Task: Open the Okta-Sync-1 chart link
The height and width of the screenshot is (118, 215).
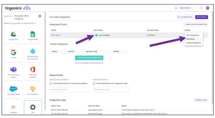Action: 56,35
